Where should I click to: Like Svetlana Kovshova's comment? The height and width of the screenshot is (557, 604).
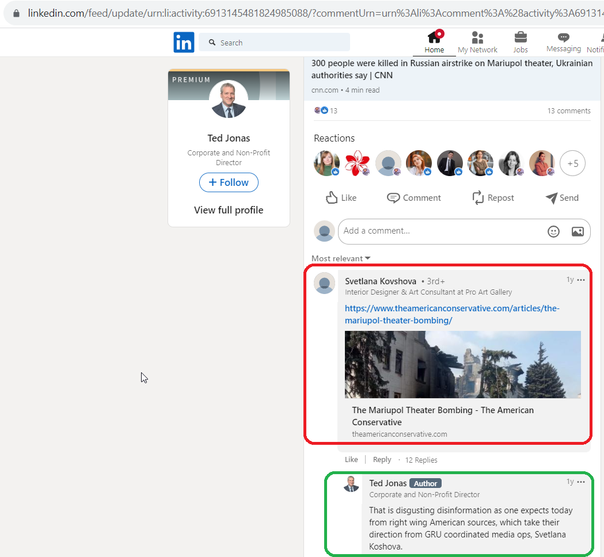point(351,460)
